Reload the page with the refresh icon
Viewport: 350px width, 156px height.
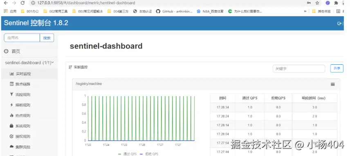pos(22,3)
